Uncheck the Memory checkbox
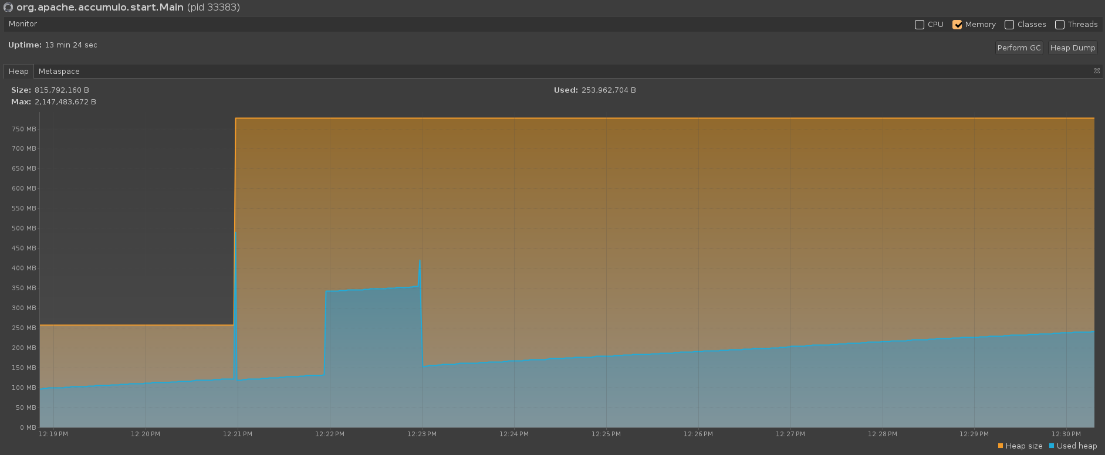 tap(957, 25)
